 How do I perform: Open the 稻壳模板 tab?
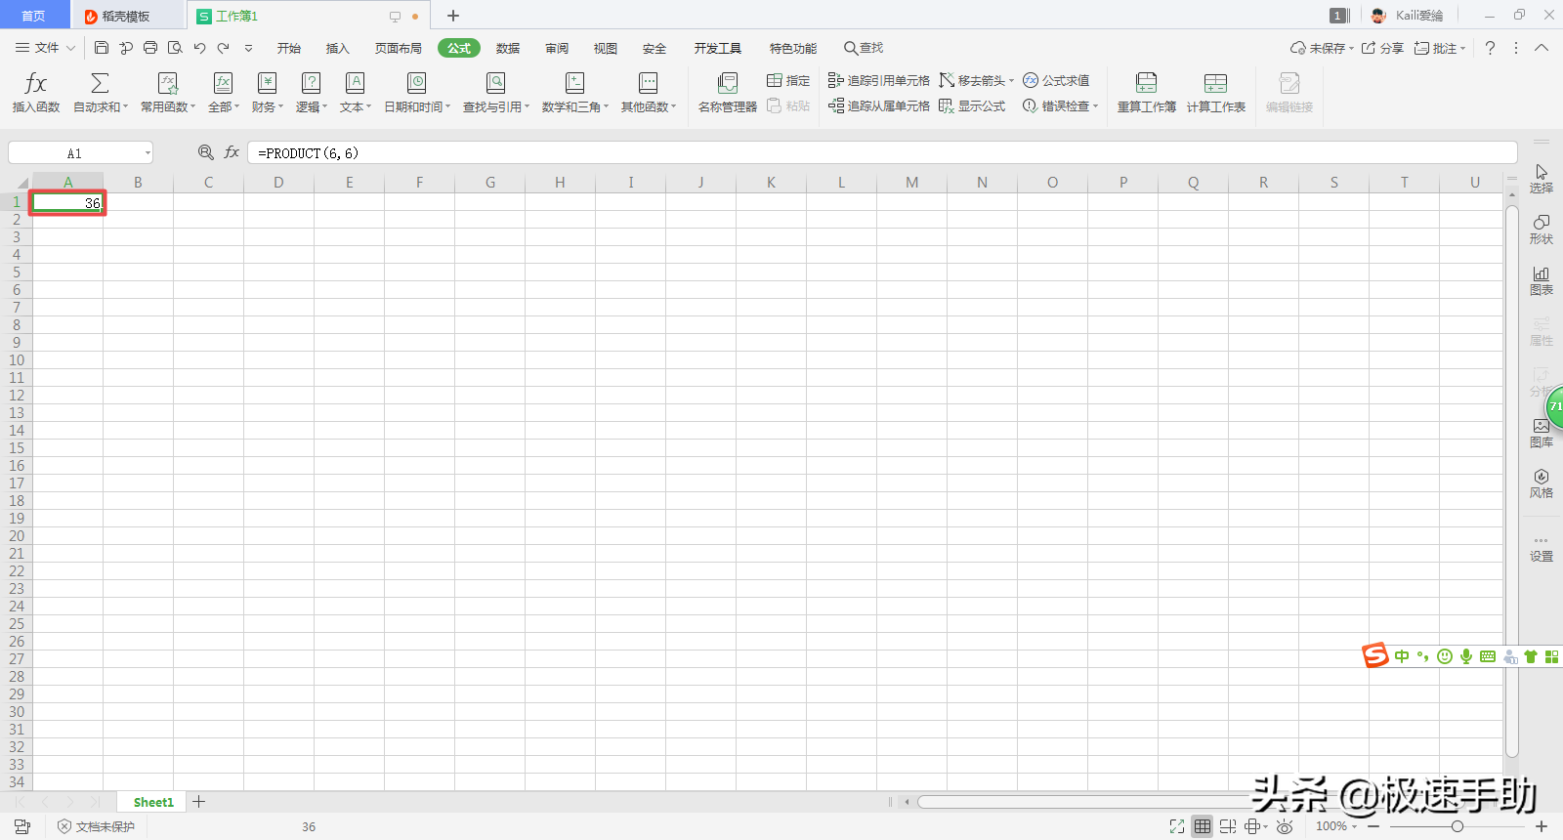click(x=126, y=16)
